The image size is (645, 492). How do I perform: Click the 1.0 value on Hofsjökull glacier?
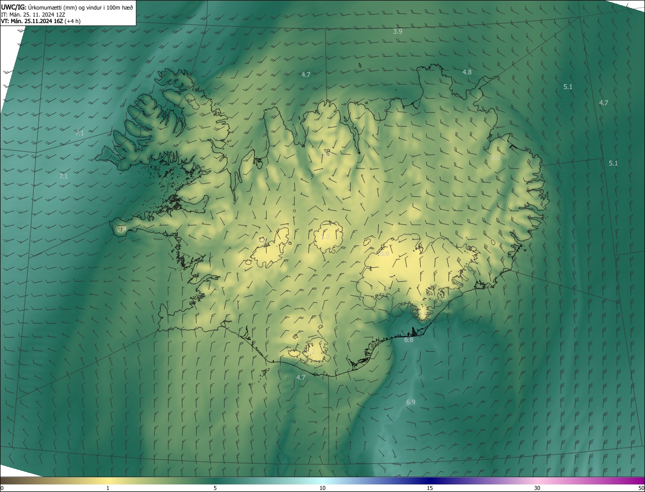point(325,237)
